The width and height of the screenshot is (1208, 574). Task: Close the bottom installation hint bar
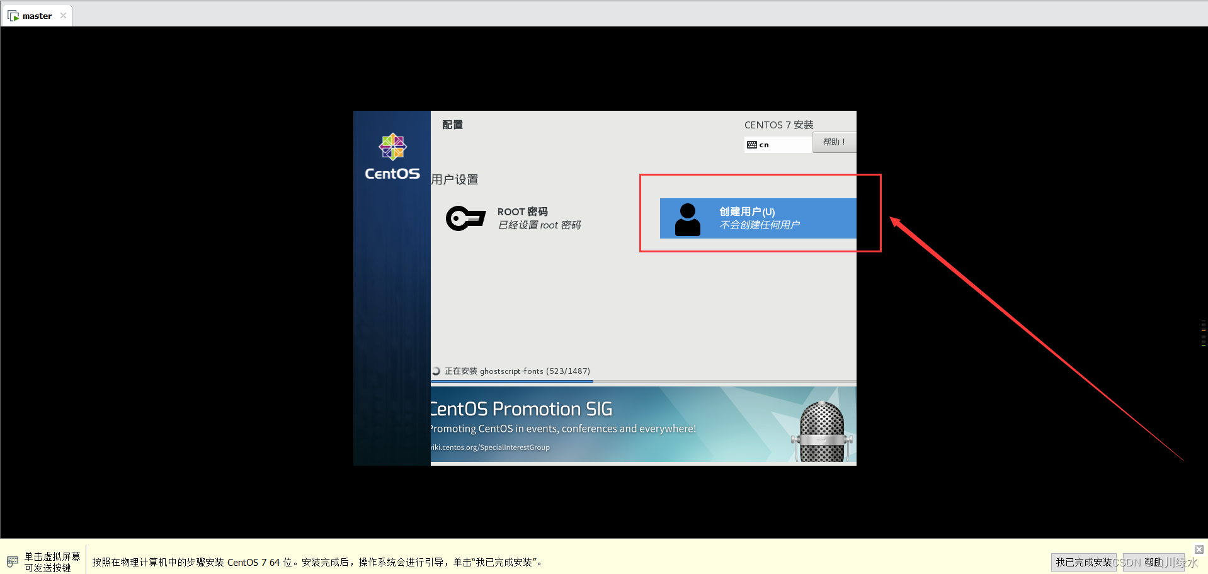[1199, 549]
